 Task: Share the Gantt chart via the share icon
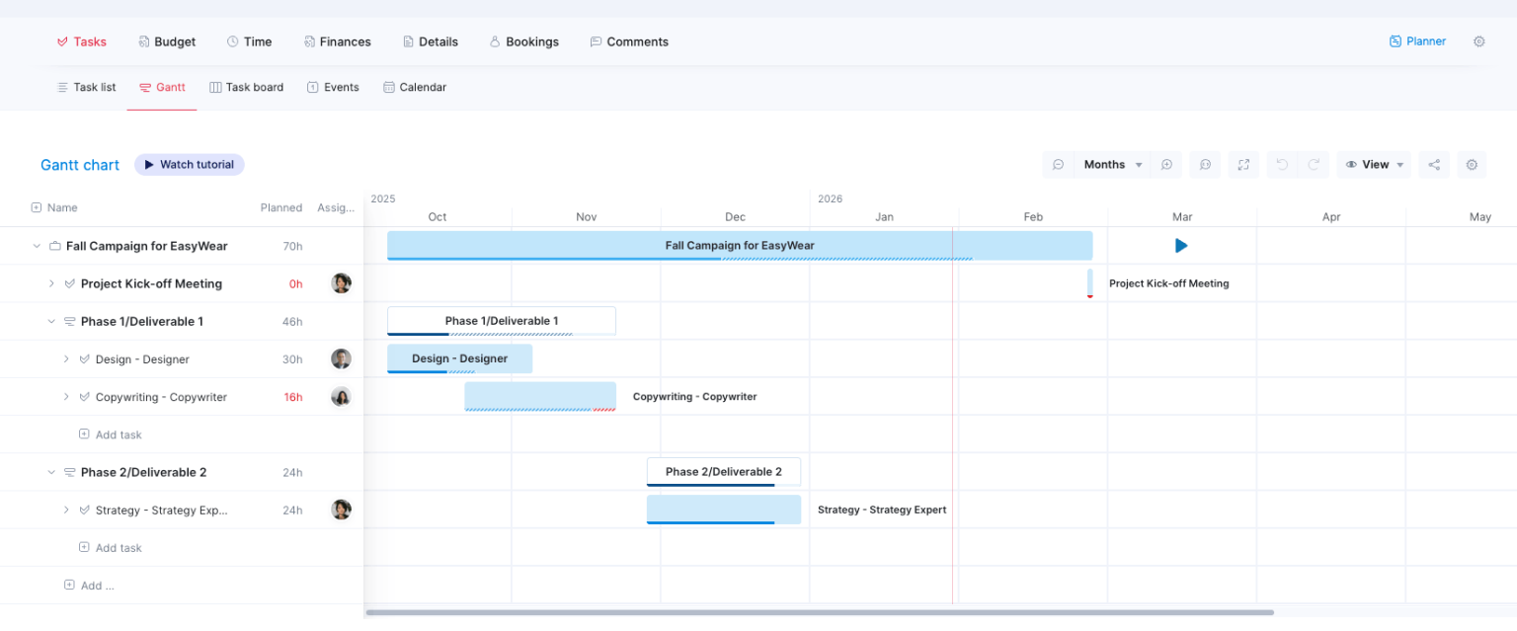tap(1434, 164)
